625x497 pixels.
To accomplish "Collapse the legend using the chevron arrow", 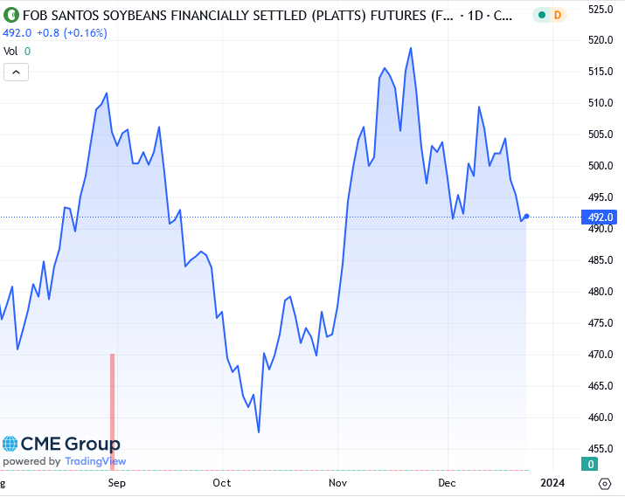I will pyautogui.click(x=17, y=73).
